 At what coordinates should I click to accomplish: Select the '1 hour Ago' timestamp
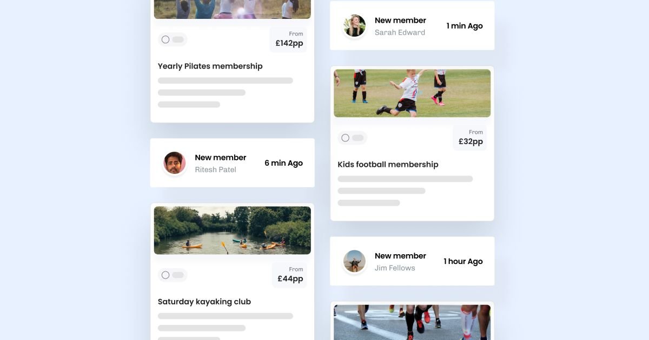[463, 261]
